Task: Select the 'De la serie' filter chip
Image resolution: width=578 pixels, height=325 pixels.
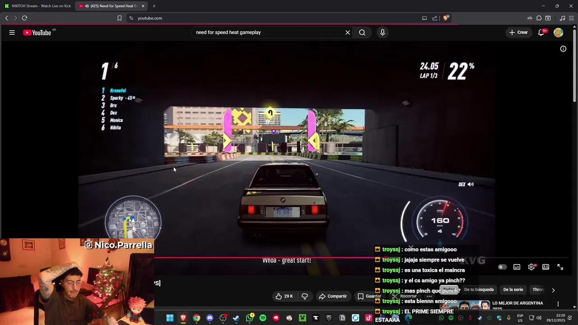Action: [513, 290]
